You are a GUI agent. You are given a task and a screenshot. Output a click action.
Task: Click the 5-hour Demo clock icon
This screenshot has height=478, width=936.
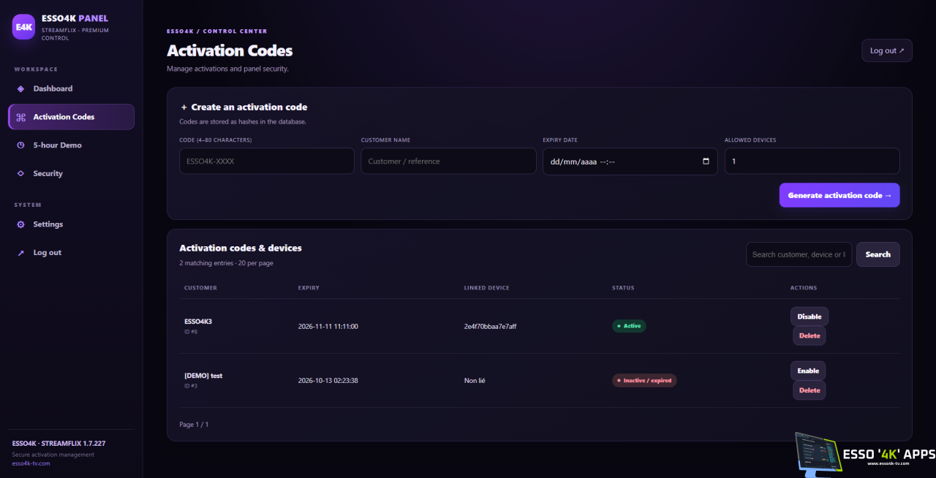coord(20,145)
